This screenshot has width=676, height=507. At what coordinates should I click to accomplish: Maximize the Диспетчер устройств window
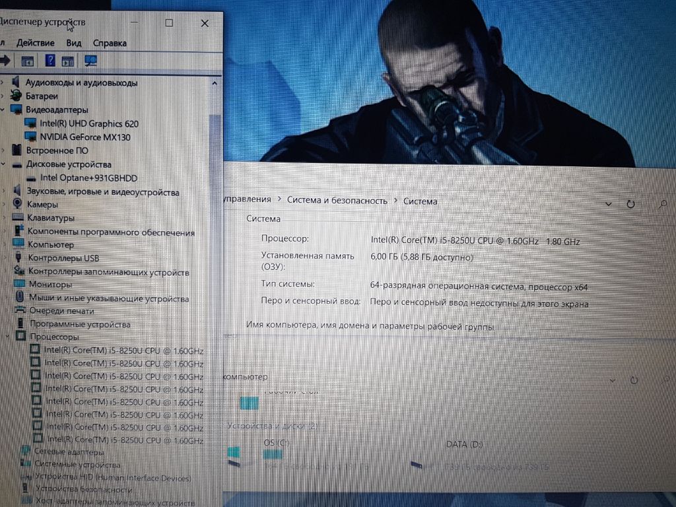click(169, 23)
